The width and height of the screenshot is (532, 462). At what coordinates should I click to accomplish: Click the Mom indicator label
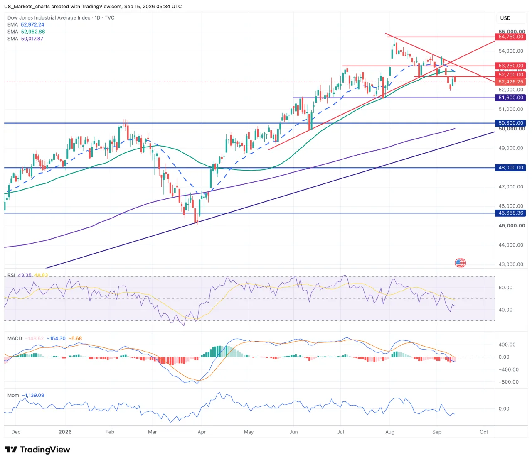(x=13, y=395)
